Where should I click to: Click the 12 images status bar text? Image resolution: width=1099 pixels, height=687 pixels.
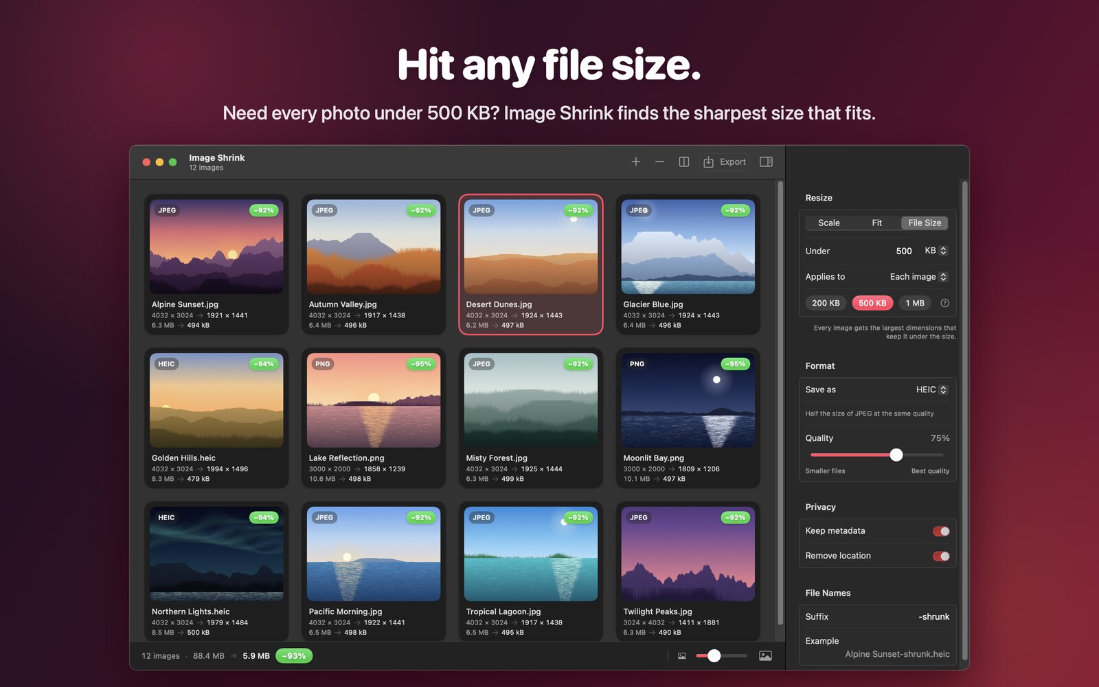[161, 656]
